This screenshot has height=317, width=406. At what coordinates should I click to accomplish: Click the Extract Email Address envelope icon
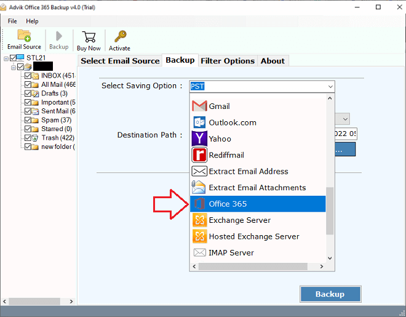[199, 171]
